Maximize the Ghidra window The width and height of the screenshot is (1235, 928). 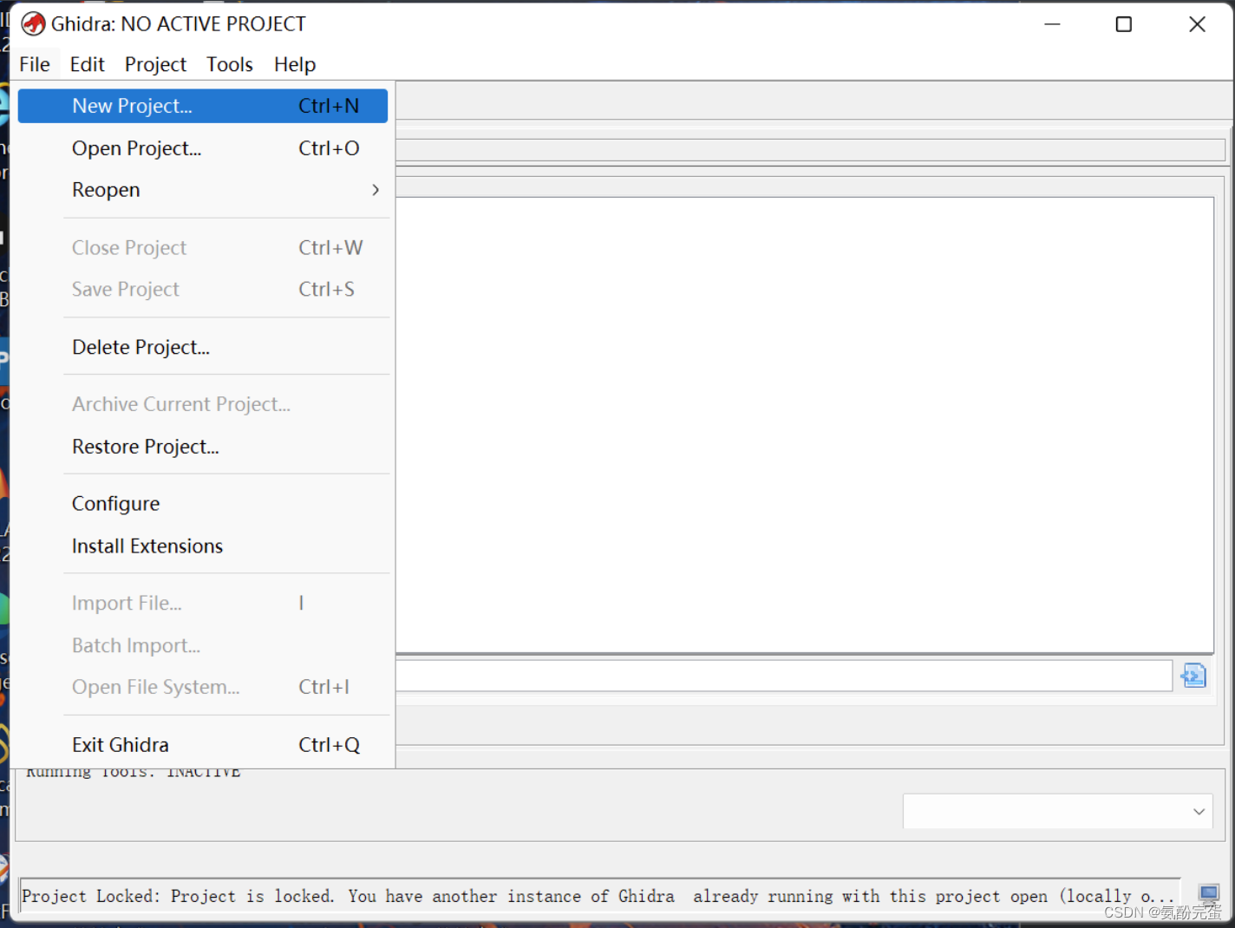[1123, 24]
